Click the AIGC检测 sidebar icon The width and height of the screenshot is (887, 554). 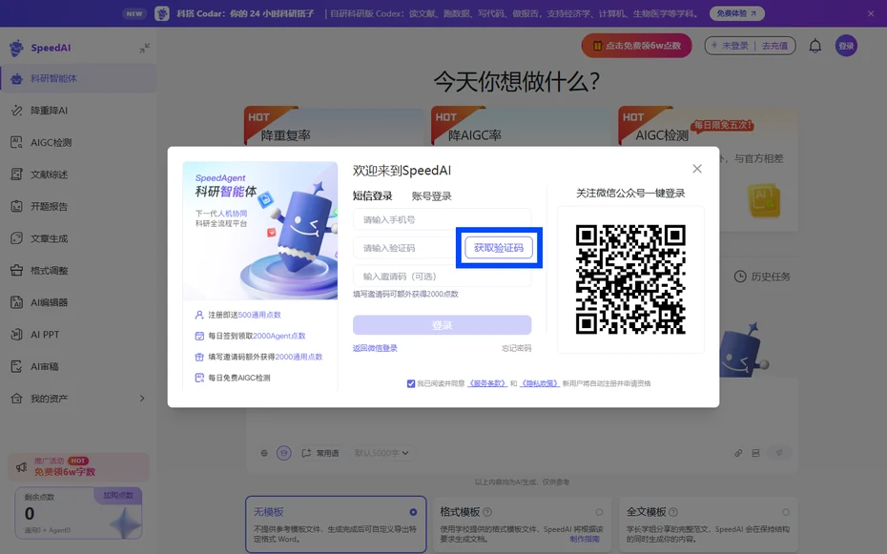point(16,142)
